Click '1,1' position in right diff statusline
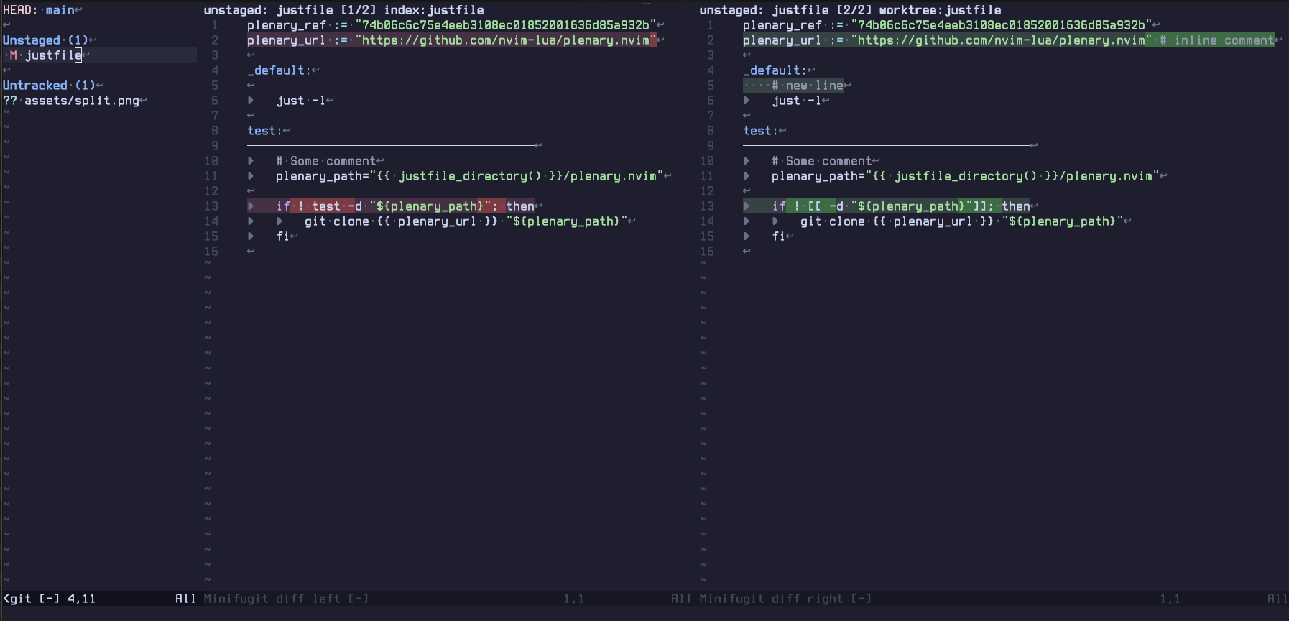 pyautogui.click(x=1170, y=599)
